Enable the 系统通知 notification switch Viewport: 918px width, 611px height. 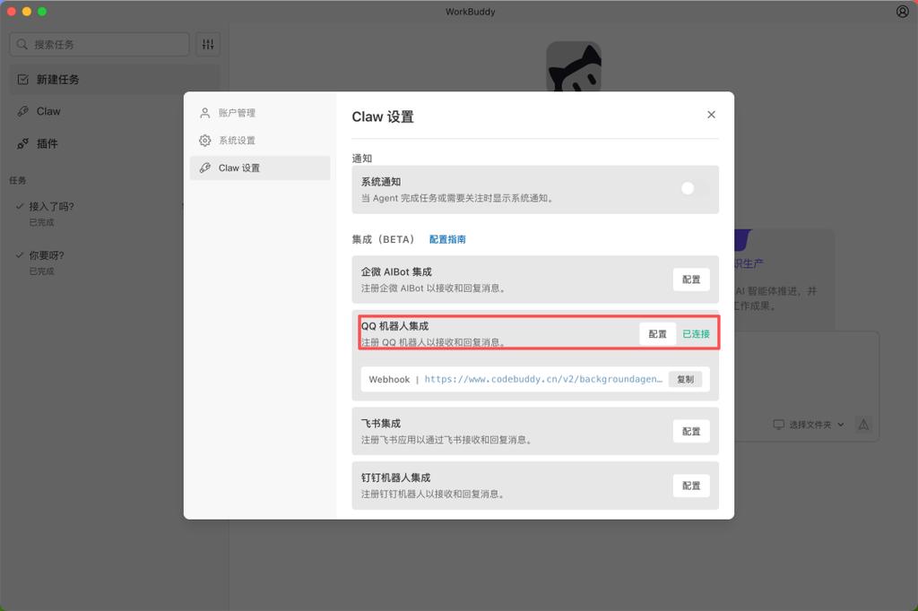687,188
